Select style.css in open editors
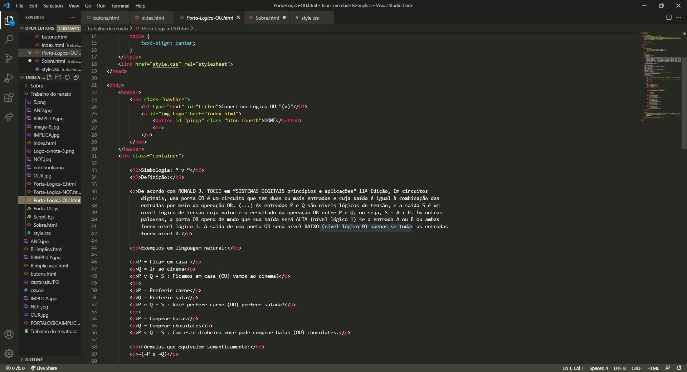The height and width of the screenshot is (372, 687). click(x=50, y=69)
